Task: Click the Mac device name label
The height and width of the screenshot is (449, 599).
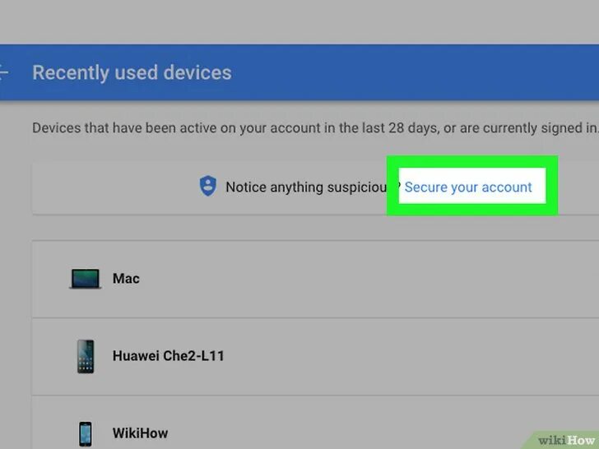Action: (126, 278)
